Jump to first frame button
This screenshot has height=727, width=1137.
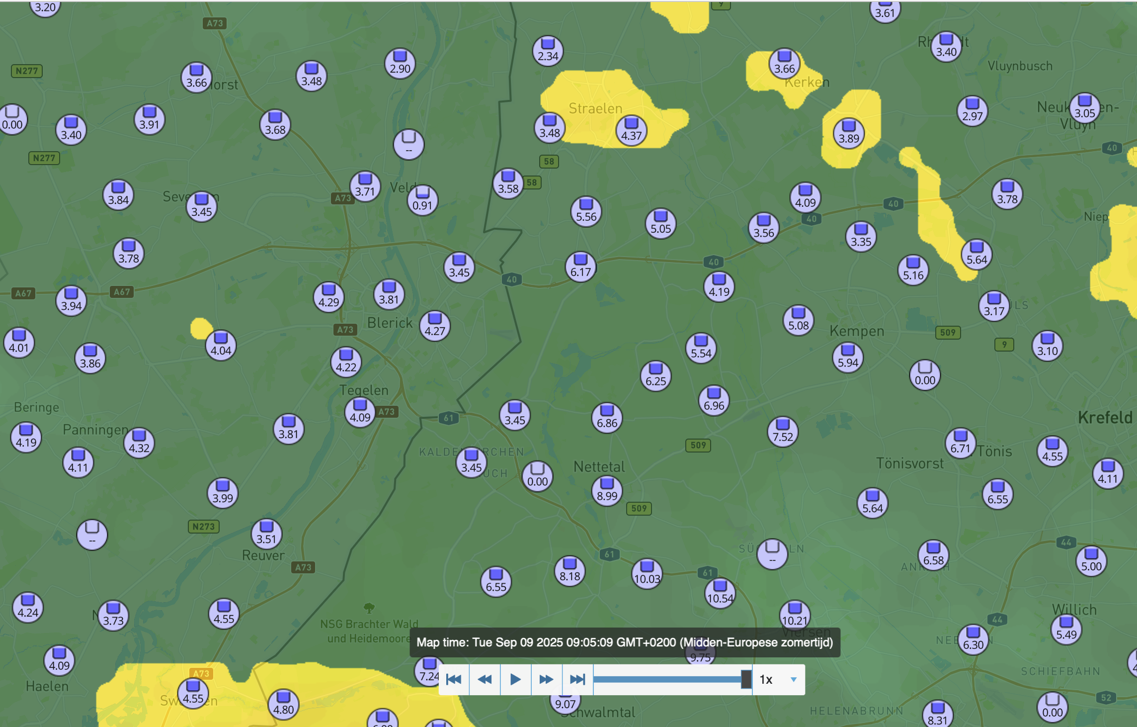pos(454,679)
